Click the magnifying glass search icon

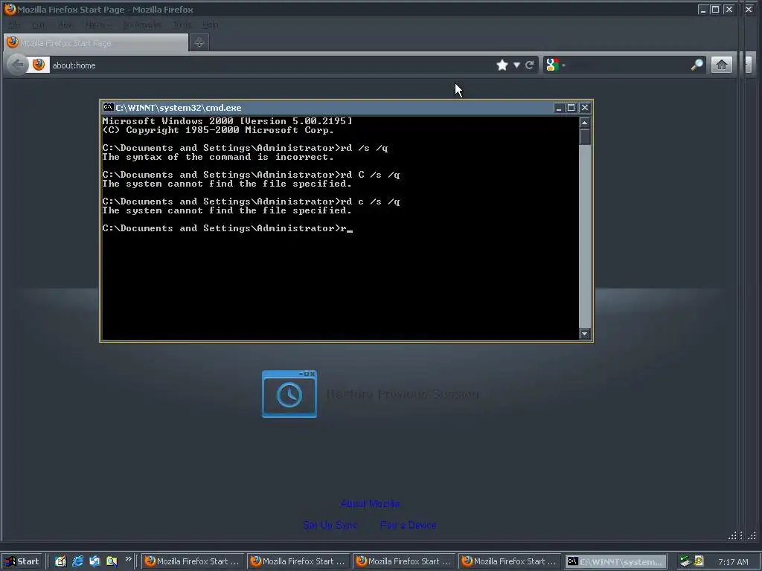coord(697,65)
